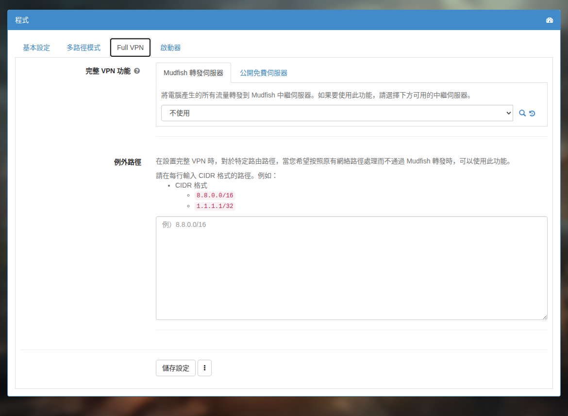
Task: Click inside the 例外路徑 CIDR text area
Action: coord(351,268)
